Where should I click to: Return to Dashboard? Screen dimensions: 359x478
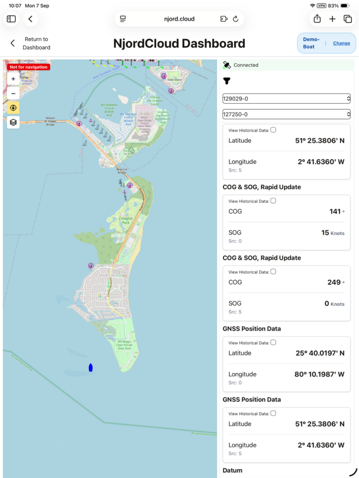[x=30, y=43]
